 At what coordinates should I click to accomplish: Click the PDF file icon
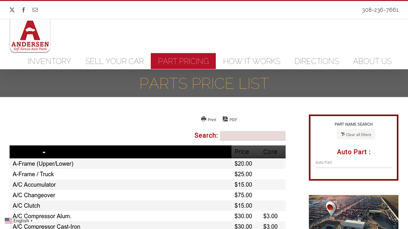225,119
